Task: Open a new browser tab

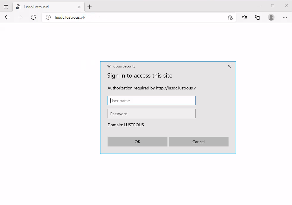Action: pos(90,7)
